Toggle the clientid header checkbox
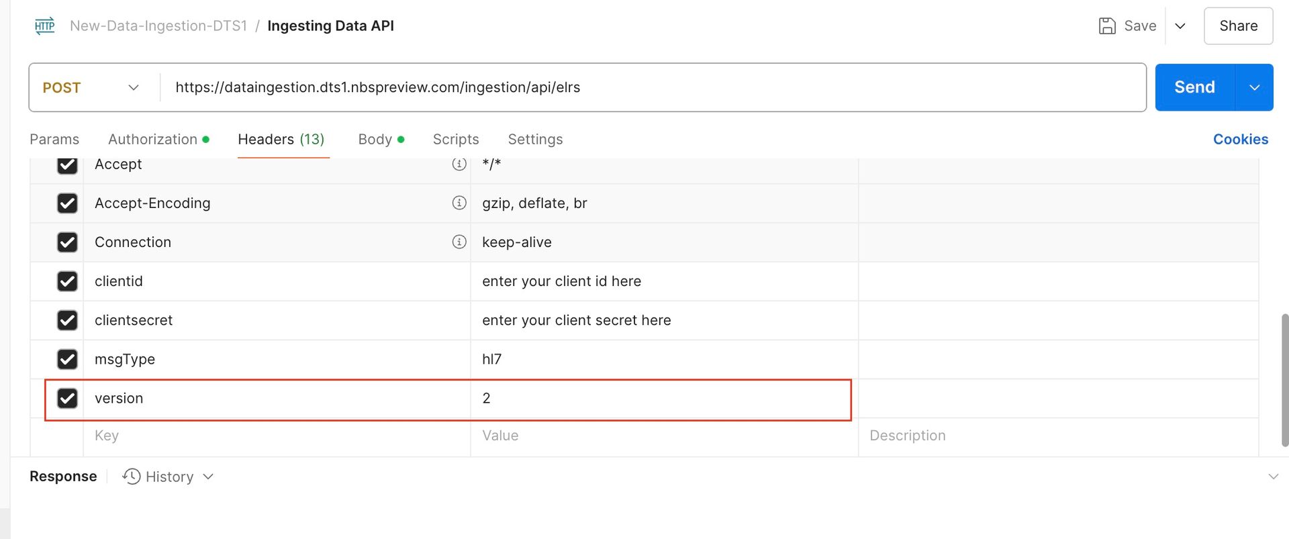 [x=67, y=281]
